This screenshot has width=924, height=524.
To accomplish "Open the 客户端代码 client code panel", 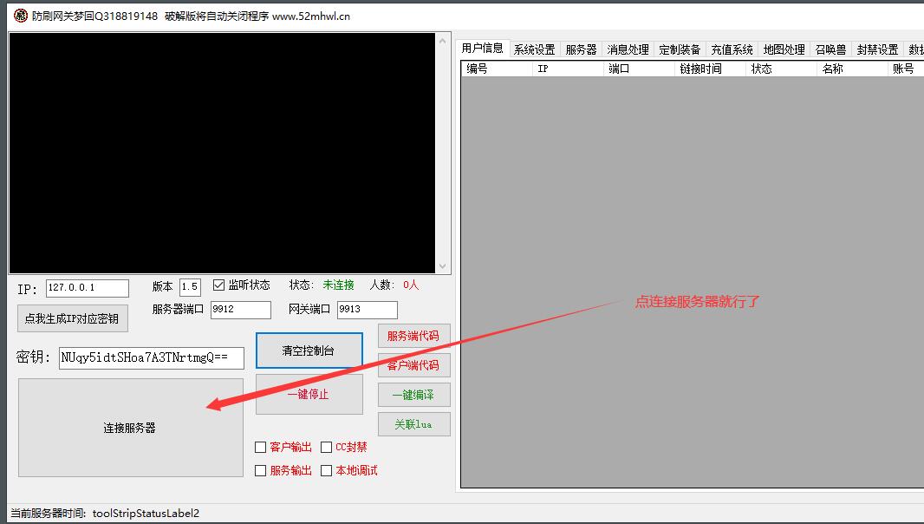I will point(413,365).
